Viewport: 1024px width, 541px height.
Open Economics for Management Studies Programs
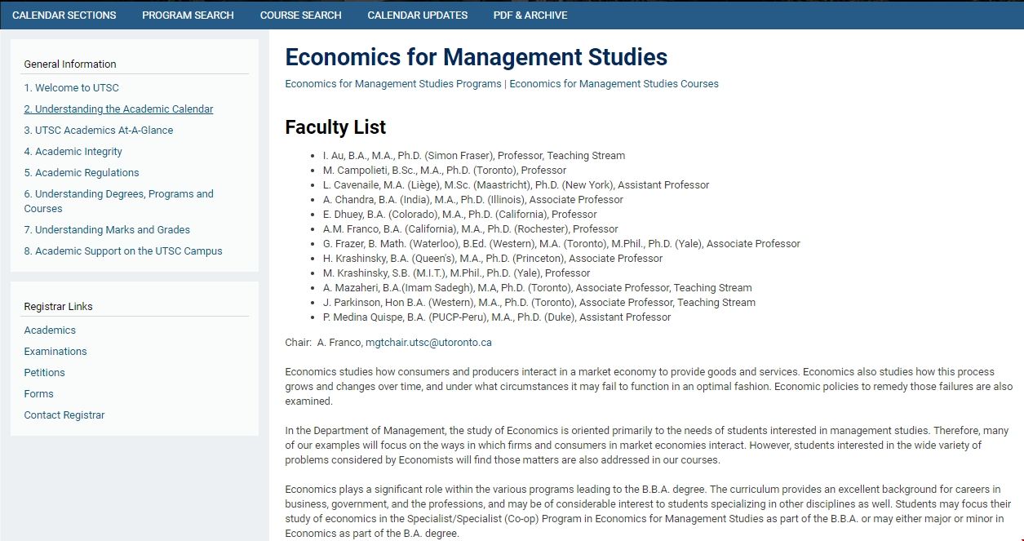(x=392, y=83)
